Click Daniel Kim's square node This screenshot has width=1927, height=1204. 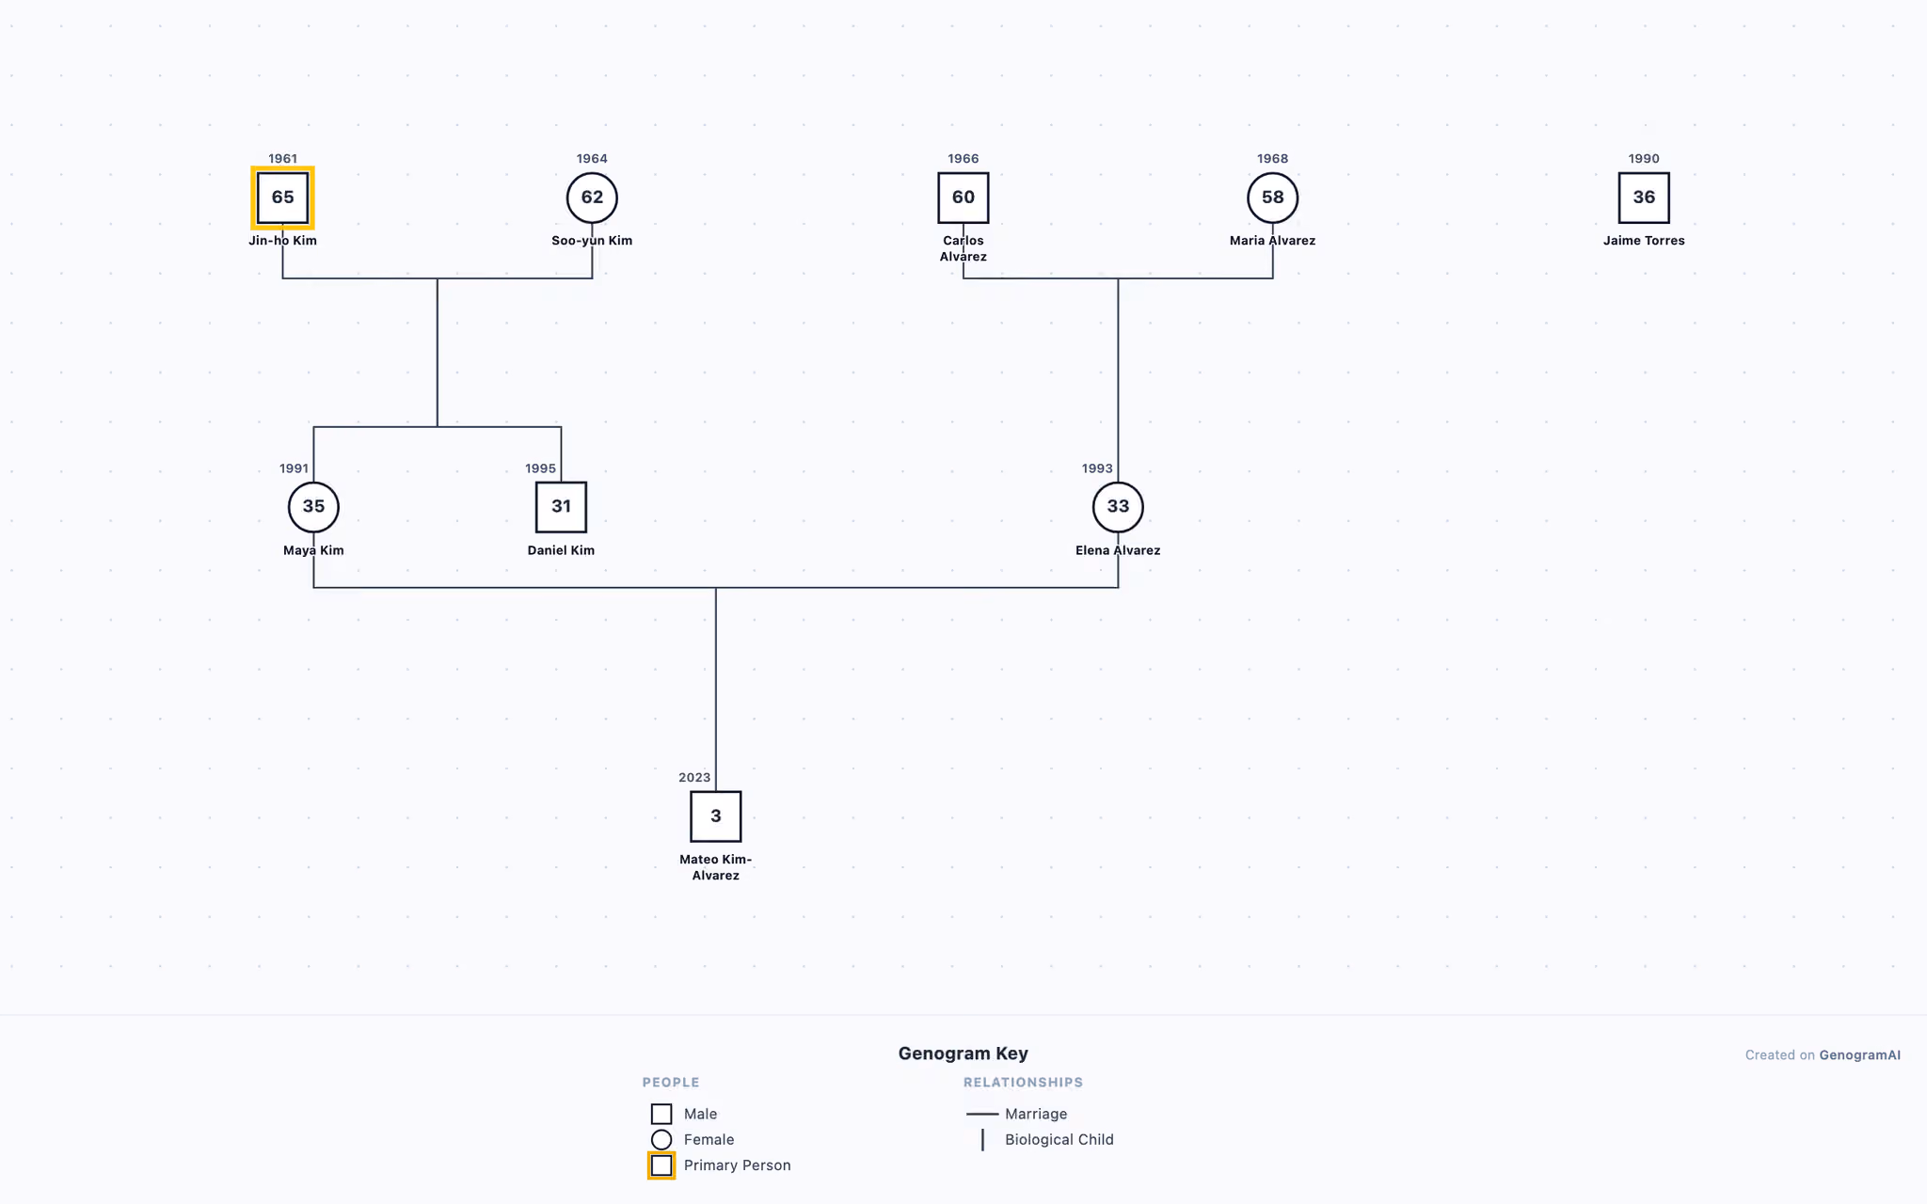coord(561,507)
